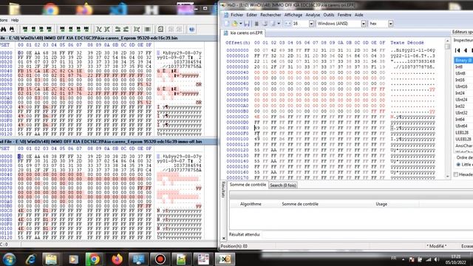Click the HxD hex view scroll-down arrow
Screen dimensions: 473x266
point(447,176)
